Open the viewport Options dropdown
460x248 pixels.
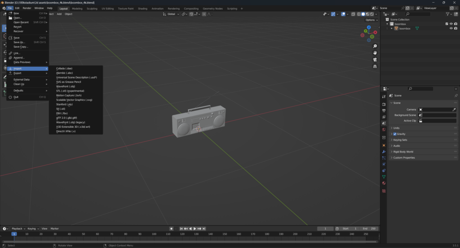[372, 20]
